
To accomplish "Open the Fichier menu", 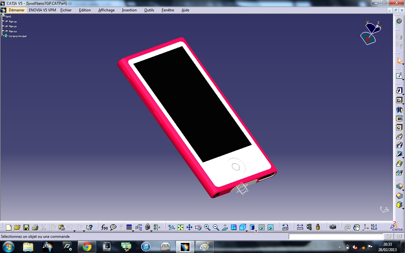I will point(66,10).
